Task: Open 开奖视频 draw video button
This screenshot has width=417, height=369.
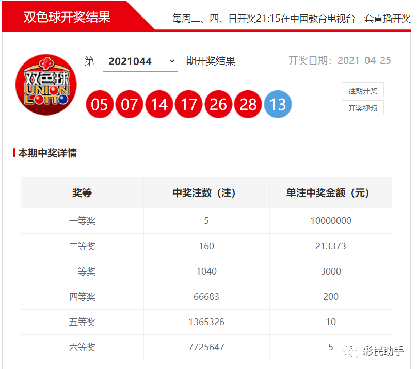Action: tap(362, 108)
